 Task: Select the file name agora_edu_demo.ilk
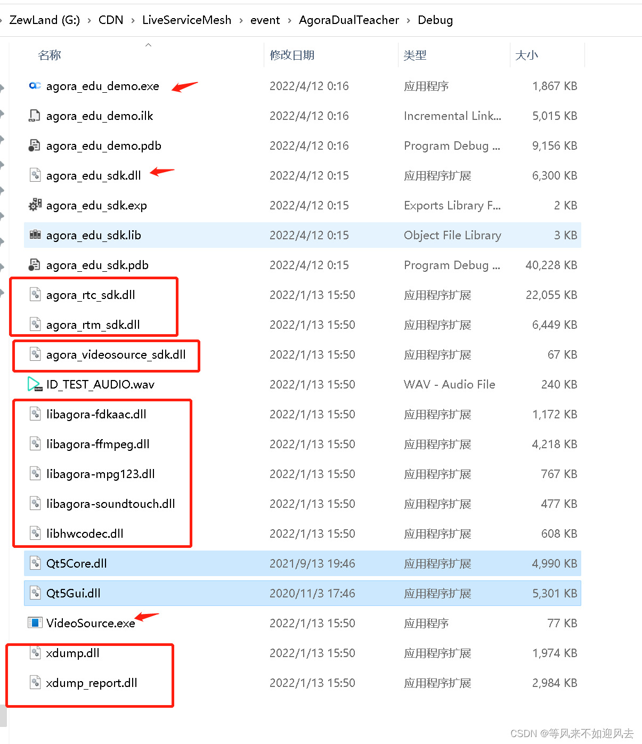coord(100,116)
